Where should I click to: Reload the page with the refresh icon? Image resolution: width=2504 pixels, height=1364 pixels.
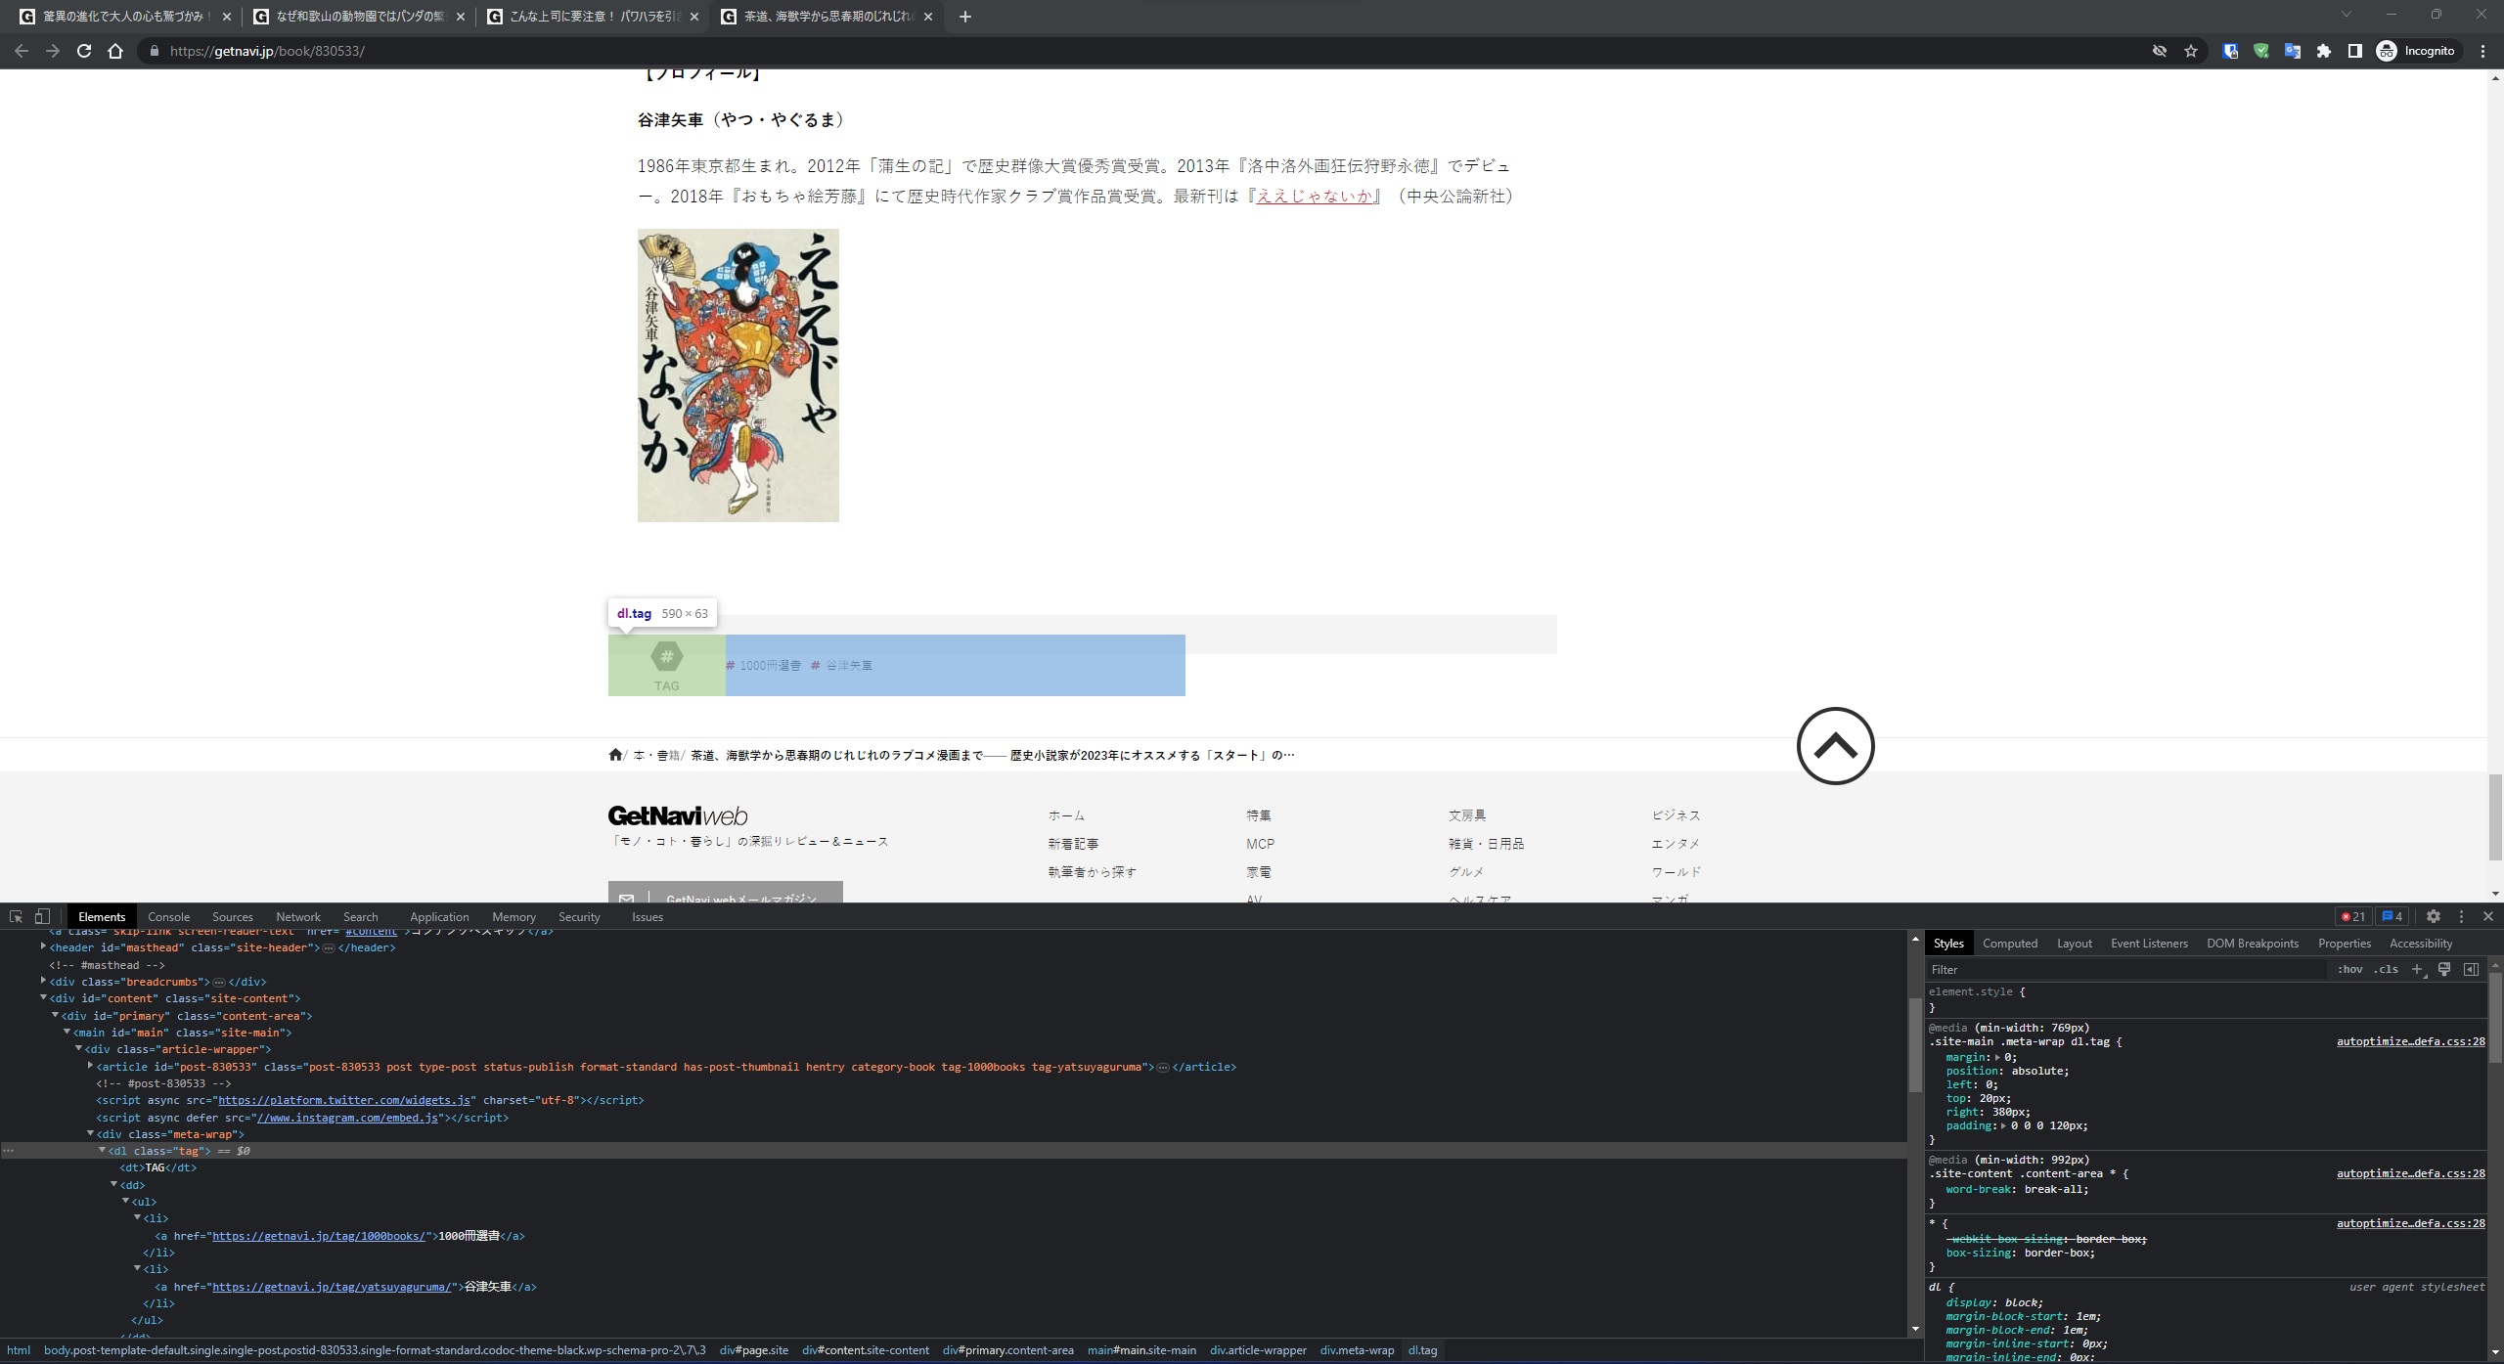84,51
